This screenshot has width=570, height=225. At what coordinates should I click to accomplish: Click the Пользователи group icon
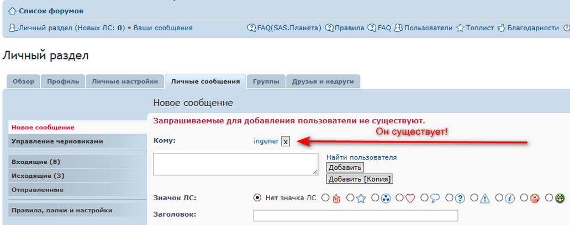coord(398,28)
